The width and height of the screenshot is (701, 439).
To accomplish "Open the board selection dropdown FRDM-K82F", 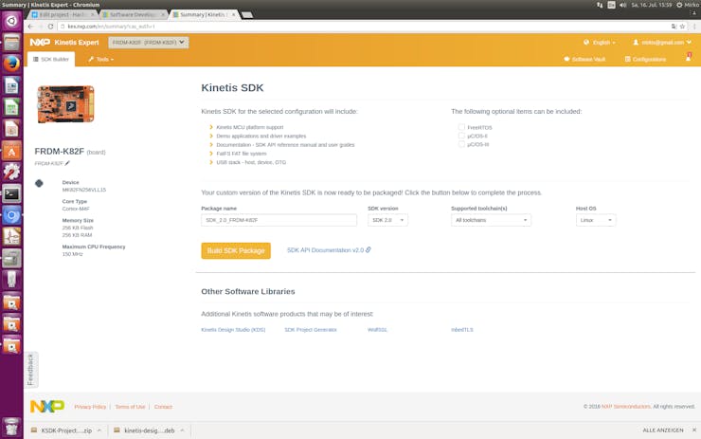I will pos(149,43).
